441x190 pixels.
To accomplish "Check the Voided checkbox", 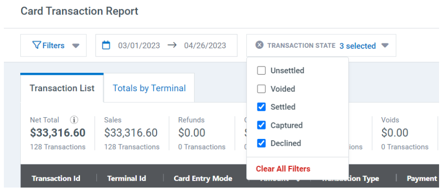I will [261, 89].
